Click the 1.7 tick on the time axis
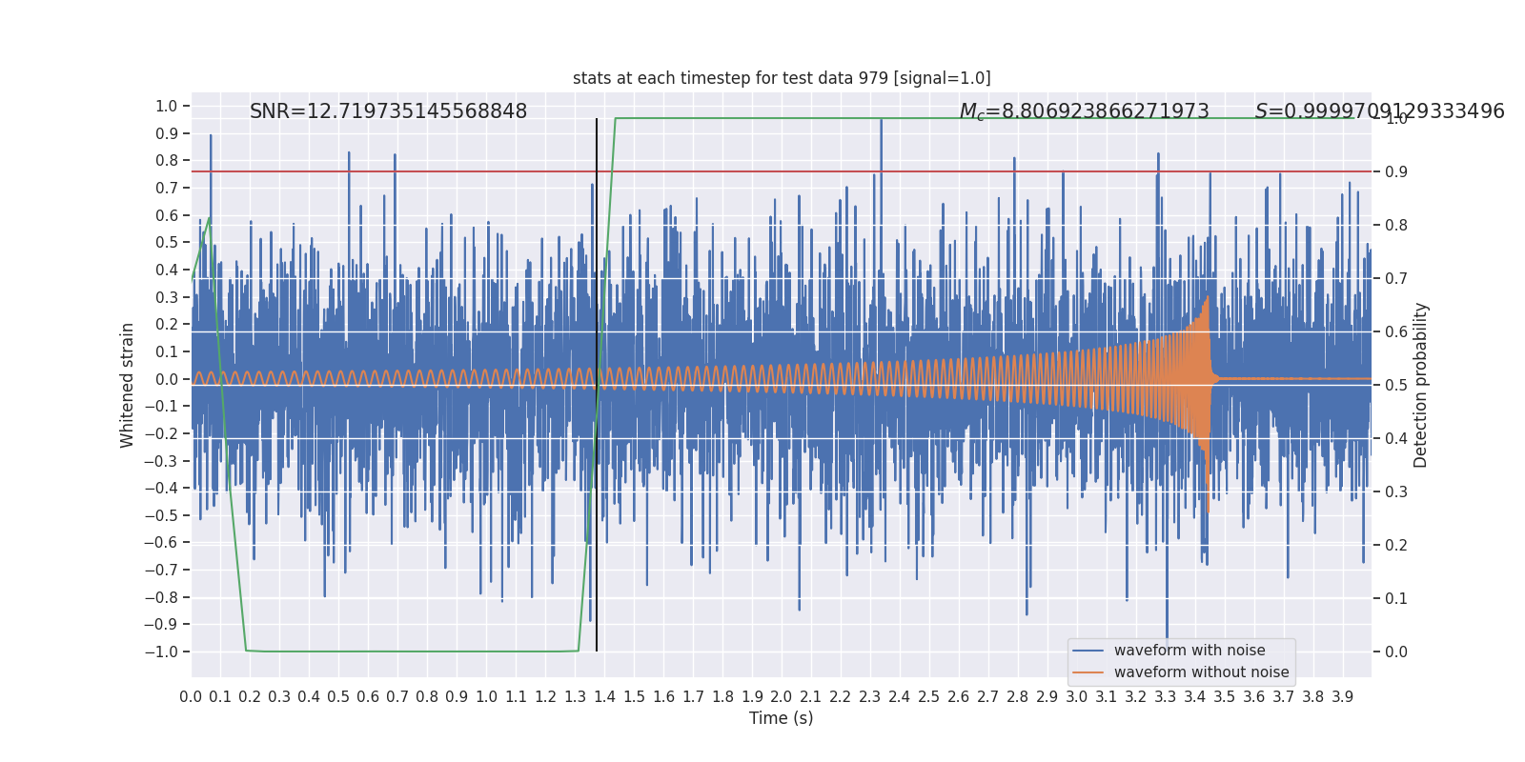1525x762 pixels. pyautogui.click(x=693, y=696)
